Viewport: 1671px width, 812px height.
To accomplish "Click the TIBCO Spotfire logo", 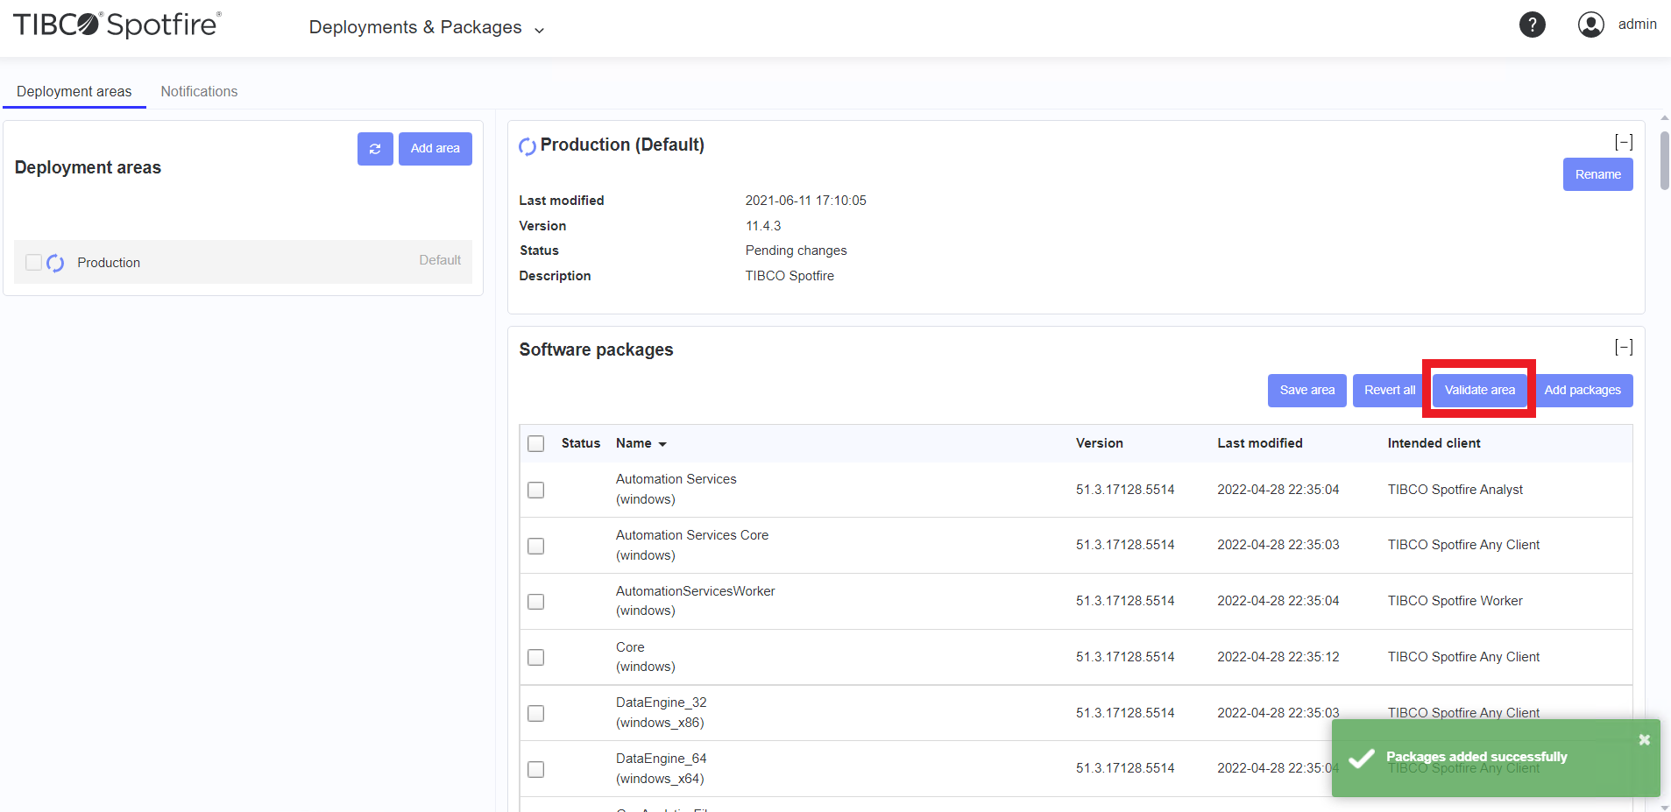I will (117, 25).
